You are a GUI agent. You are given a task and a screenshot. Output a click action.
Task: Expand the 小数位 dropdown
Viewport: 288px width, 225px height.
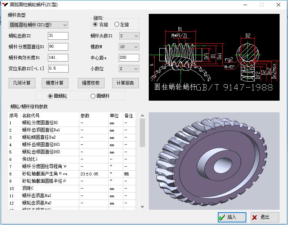129,69
